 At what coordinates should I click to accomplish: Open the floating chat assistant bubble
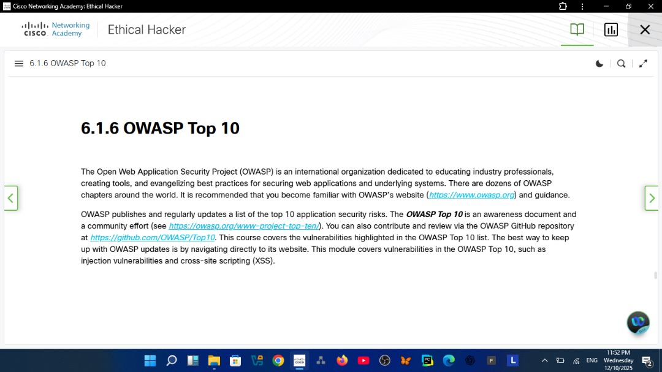pyautogui.click(x=638, y=322)
